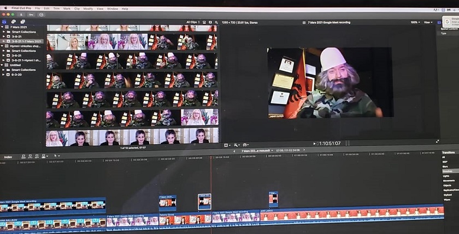
Task: Select the Objects transitions category
Action: click(448, 186)
